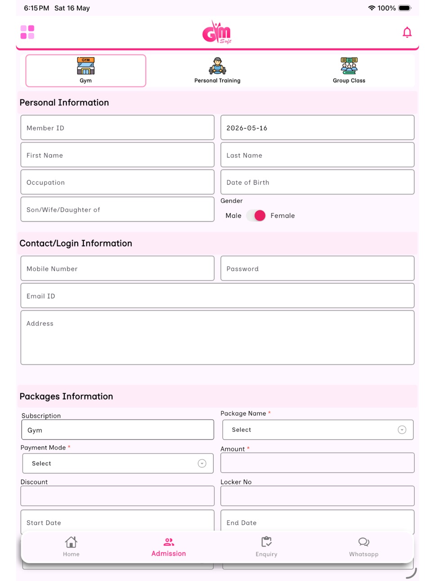Select the Gym storefront icon
The height and width of the screenshot is (581, 435).
pyautogui.click(x=85, y=66)
